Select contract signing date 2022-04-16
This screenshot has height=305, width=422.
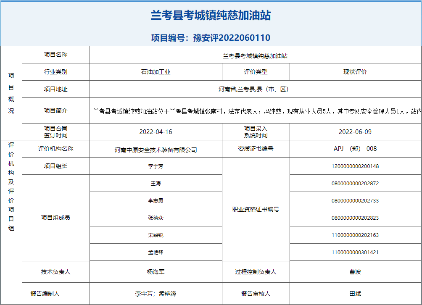[156, 132]
